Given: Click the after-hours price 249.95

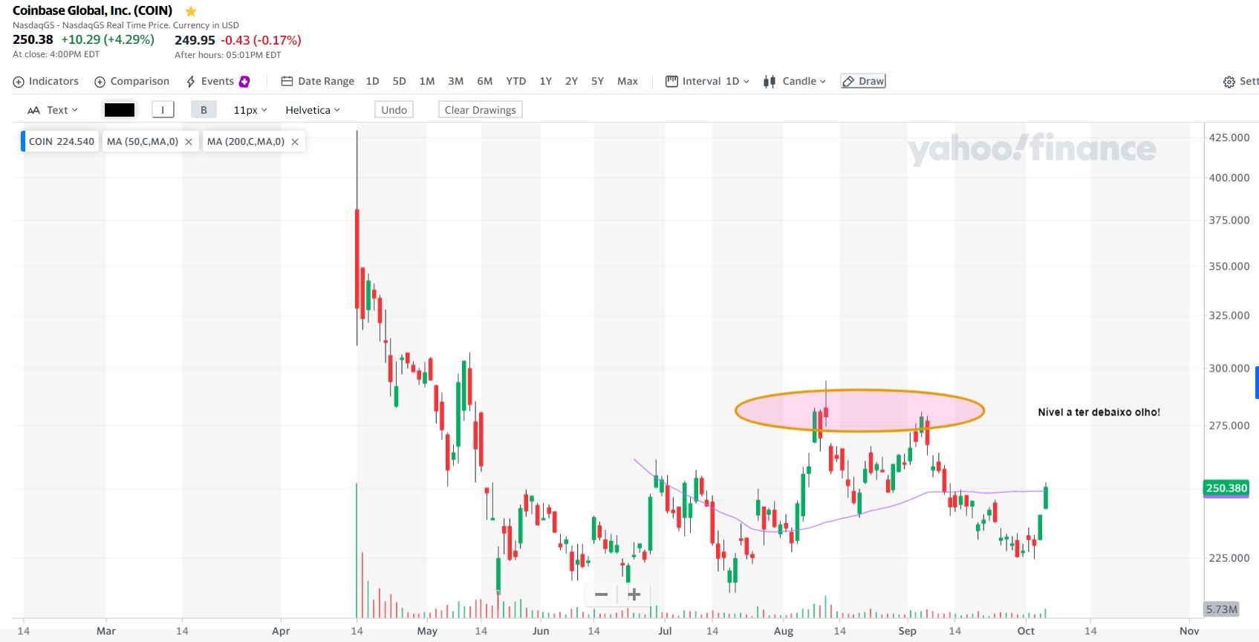Looking at the screenshot, I should [x=195, y=40].
